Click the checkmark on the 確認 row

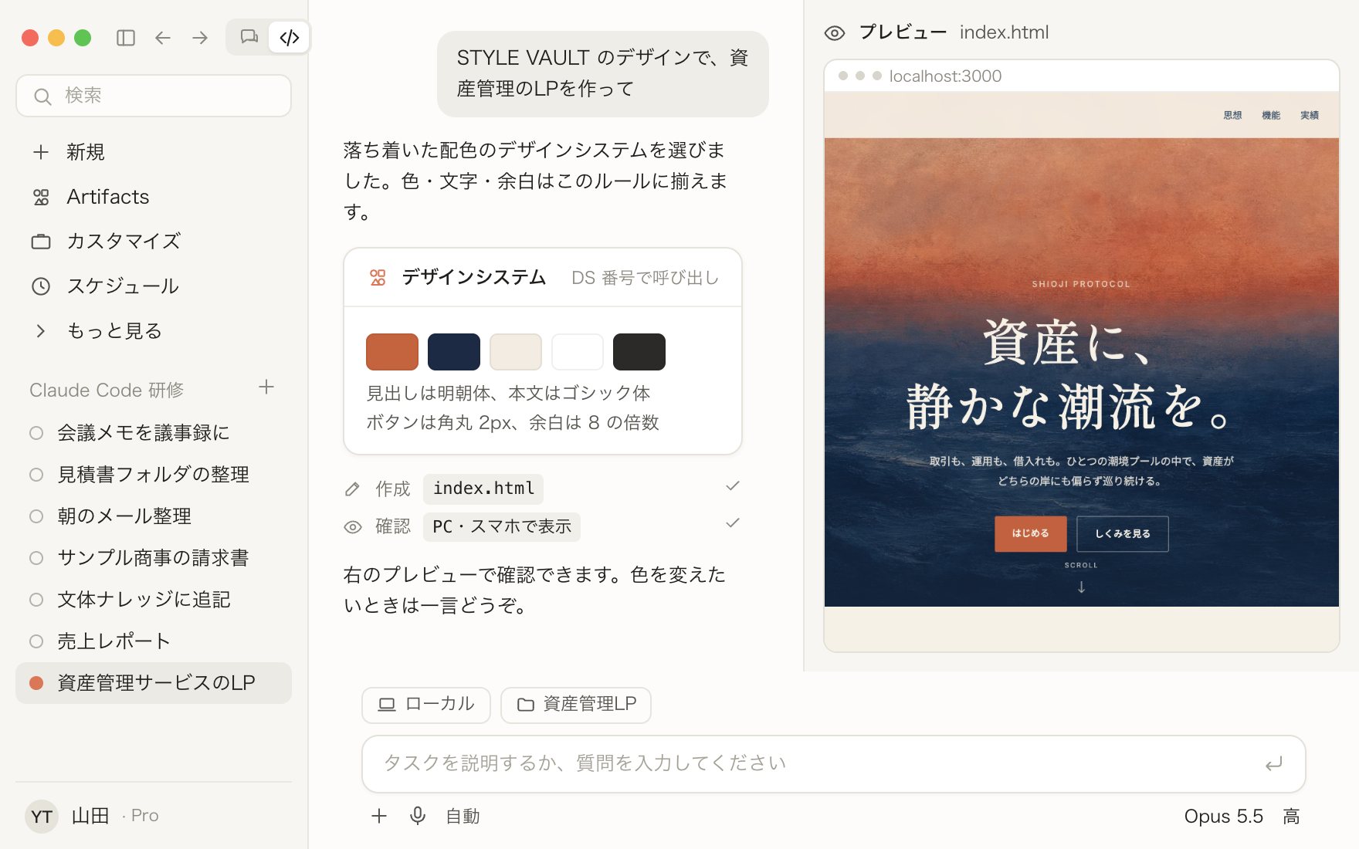733,523
